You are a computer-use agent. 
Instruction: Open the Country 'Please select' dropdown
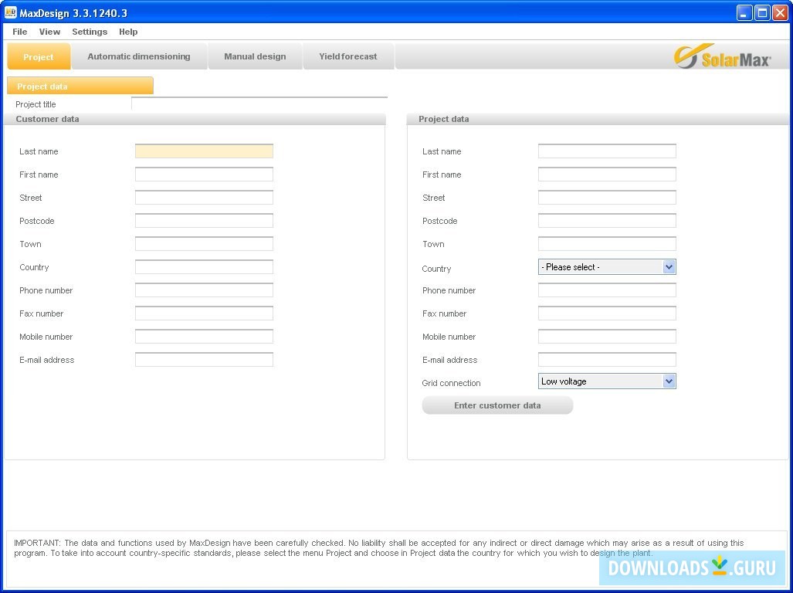pyautogui.click(x=607, y=267)
